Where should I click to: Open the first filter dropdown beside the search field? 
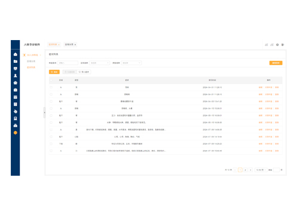tap(99, 63)
